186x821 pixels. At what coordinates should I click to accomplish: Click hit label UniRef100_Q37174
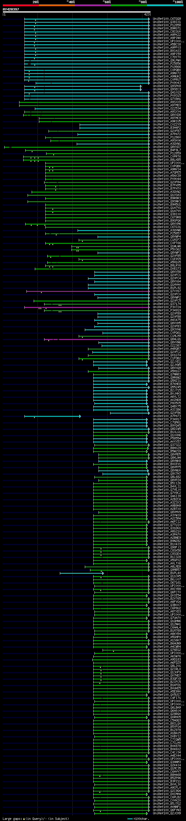pos(167,304)
